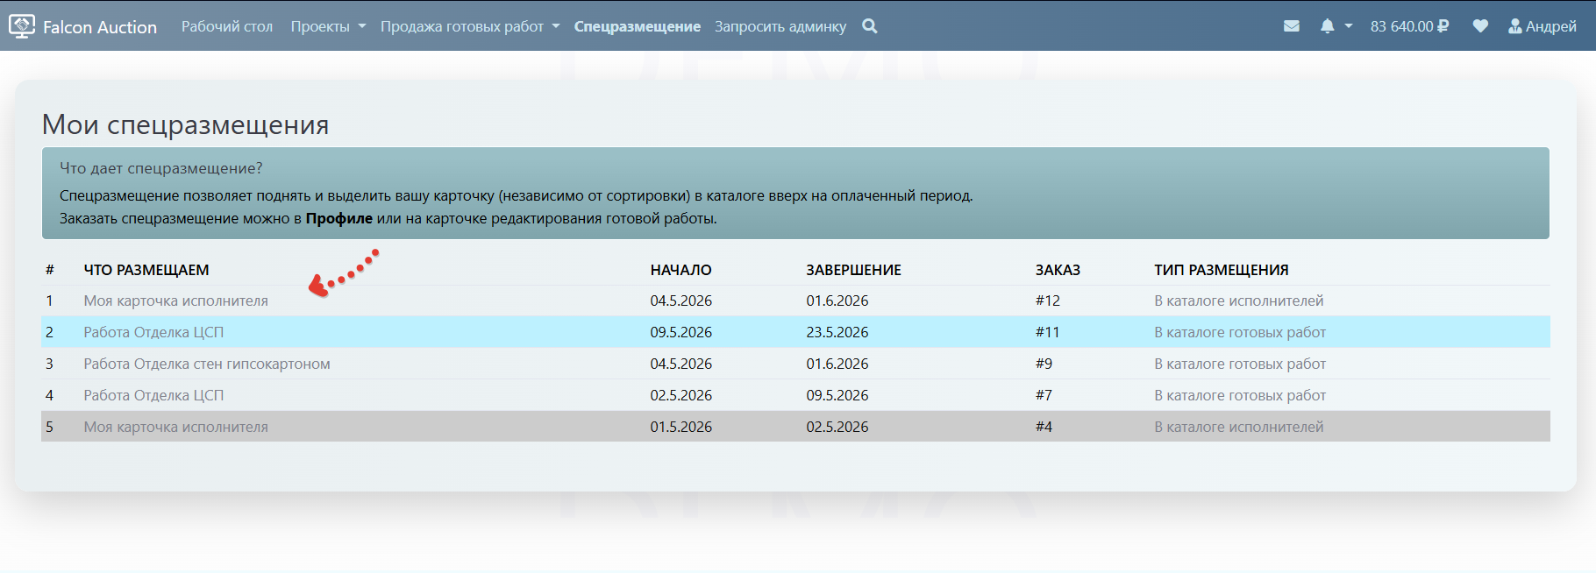Open balance 83 640.00 ₽
1596x573 pixels.
pos(1409,26)
